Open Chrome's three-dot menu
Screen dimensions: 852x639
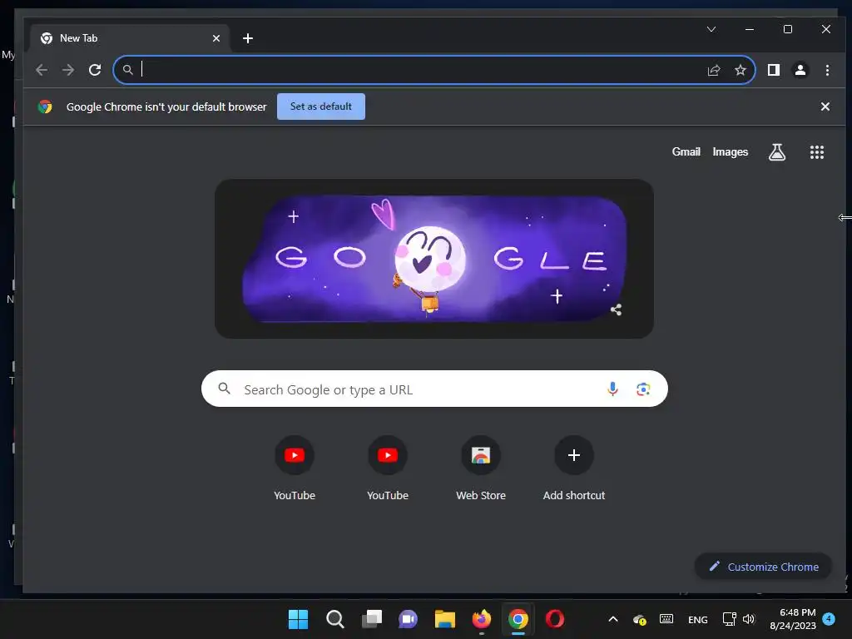pyautogui.click(x=827, y=70)
